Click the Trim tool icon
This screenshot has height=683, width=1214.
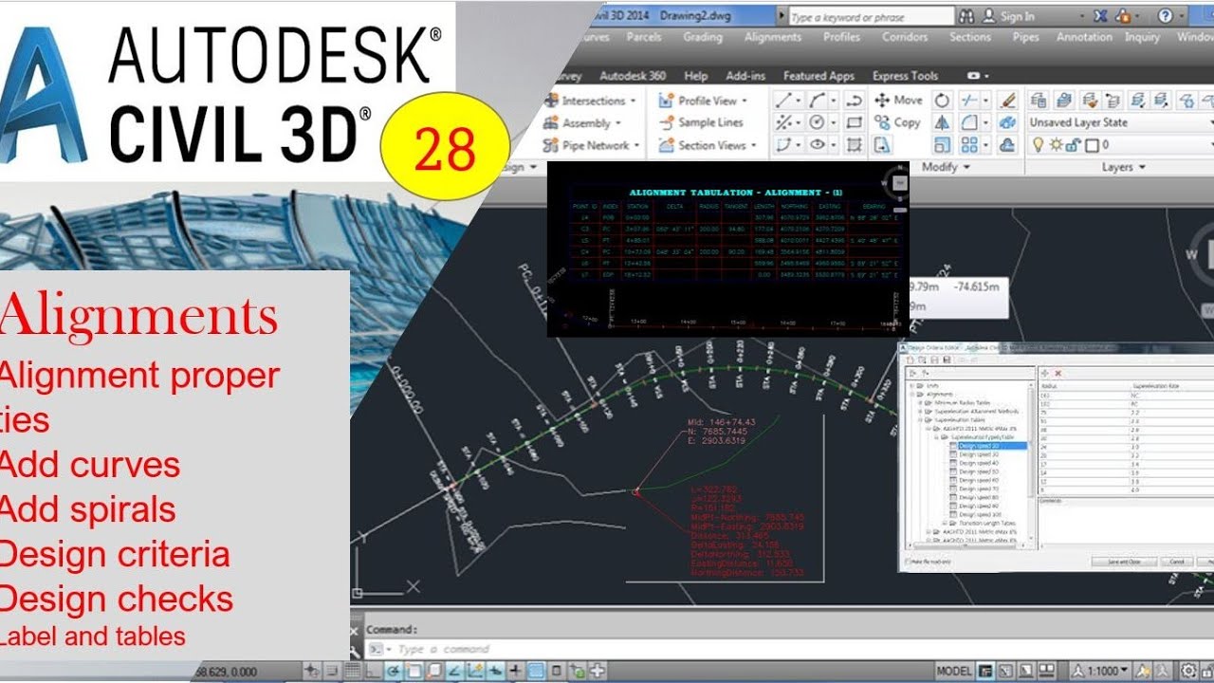coord(969,101)
